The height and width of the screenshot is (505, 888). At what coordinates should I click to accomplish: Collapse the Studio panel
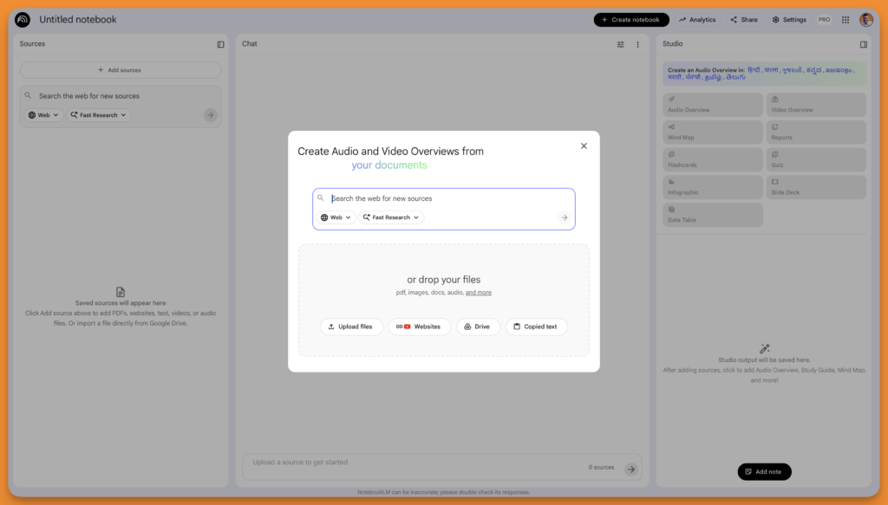point(863,44)
